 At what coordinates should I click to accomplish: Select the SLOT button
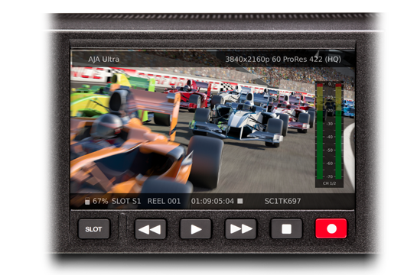tap(93, 228)
